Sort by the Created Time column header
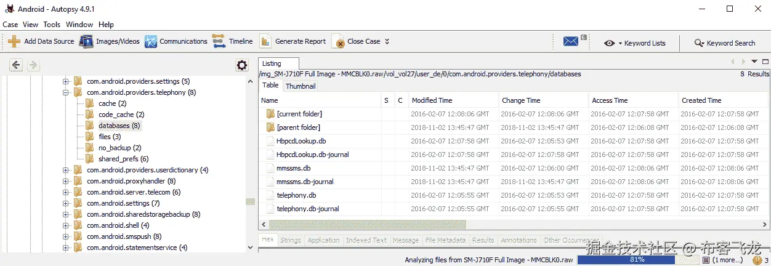771x266 pixels. pos(724,100)
